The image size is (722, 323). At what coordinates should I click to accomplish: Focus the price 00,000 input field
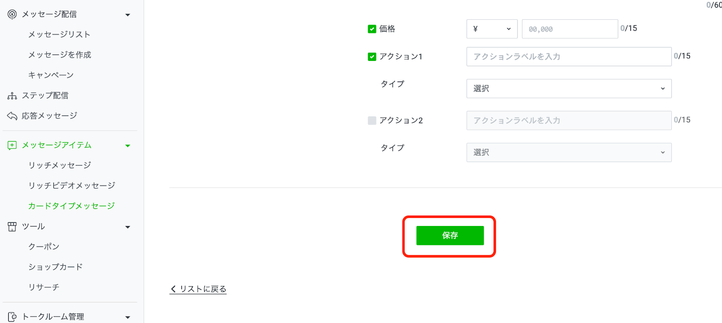(x=569, y=29)
